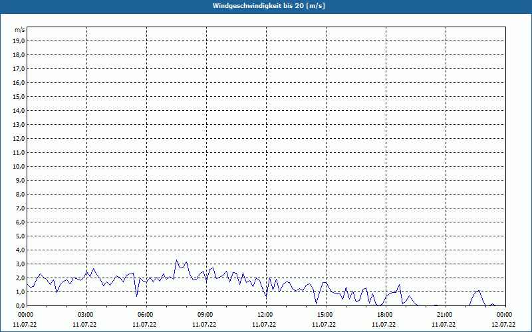The image size is (532, 332).
Task: Click the 15:00 time axis label
Action: point(325,315)
